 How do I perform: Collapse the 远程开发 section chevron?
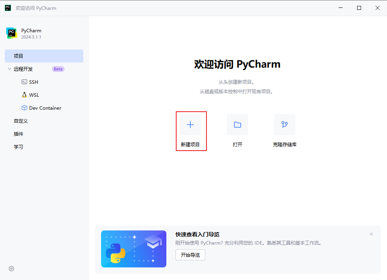point(9,69)
